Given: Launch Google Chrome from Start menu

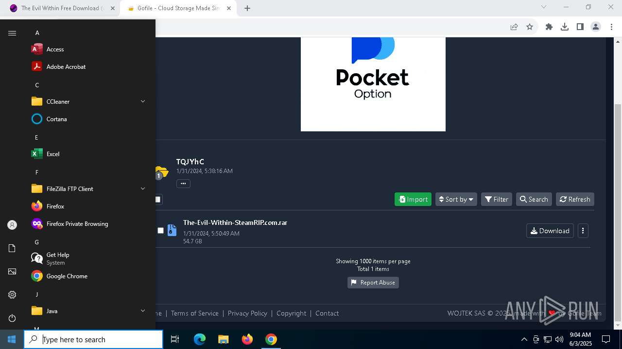Looking at the screenshot, I should 87,276.
